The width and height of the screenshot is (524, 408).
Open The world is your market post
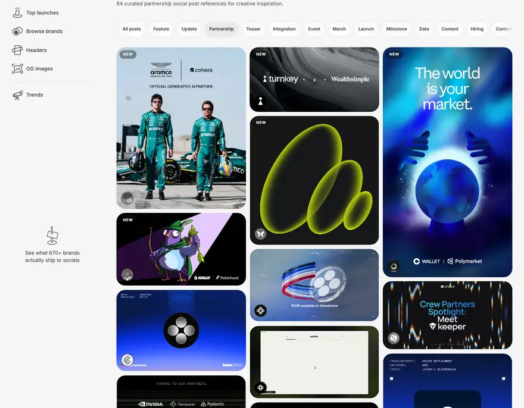447,162
